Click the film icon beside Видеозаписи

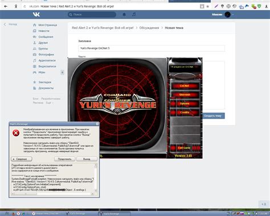click(x=35, y=66)
